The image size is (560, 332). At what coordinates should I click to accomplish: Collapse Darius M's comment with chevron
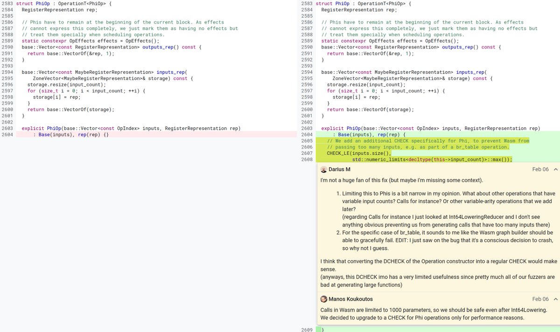(555, 169)
